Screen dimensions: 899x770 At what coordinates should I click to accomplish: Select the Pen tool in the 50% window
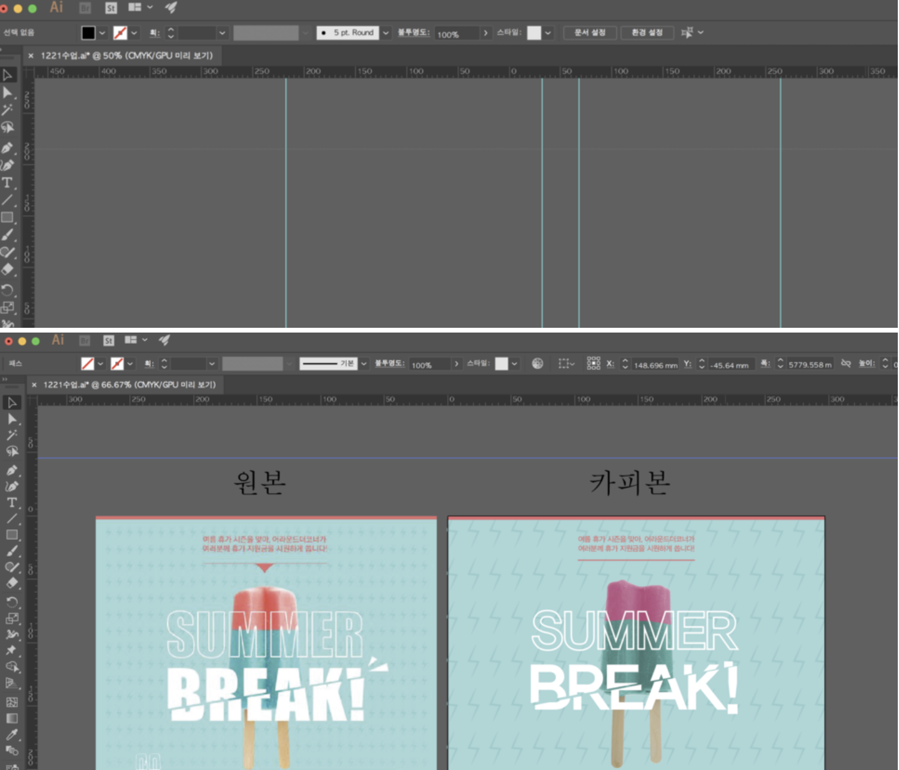pos(8,147)
